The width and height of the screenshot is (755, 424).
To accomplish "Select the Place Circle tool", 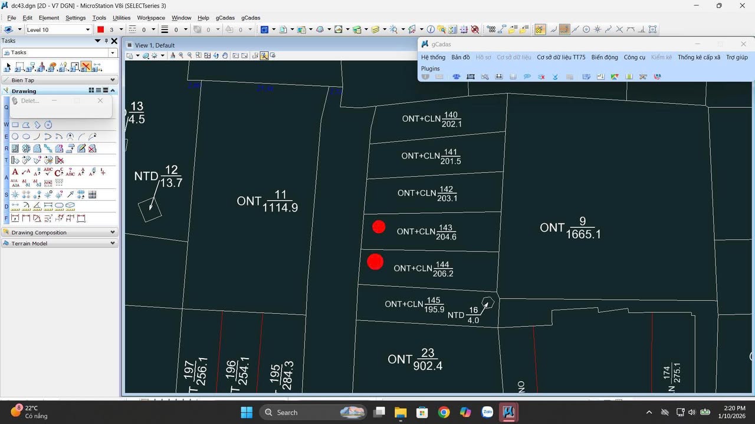I will (15, 137).
